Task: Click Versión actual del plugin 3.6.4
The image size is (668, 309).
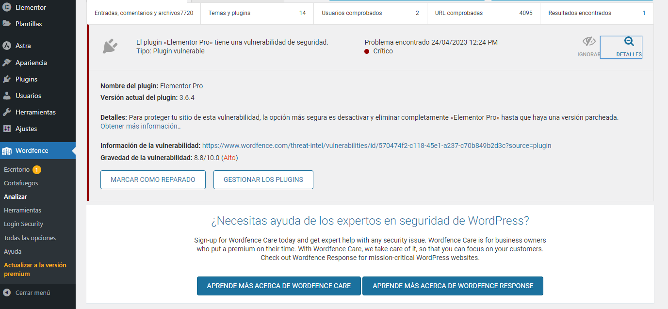Action: 147,98
